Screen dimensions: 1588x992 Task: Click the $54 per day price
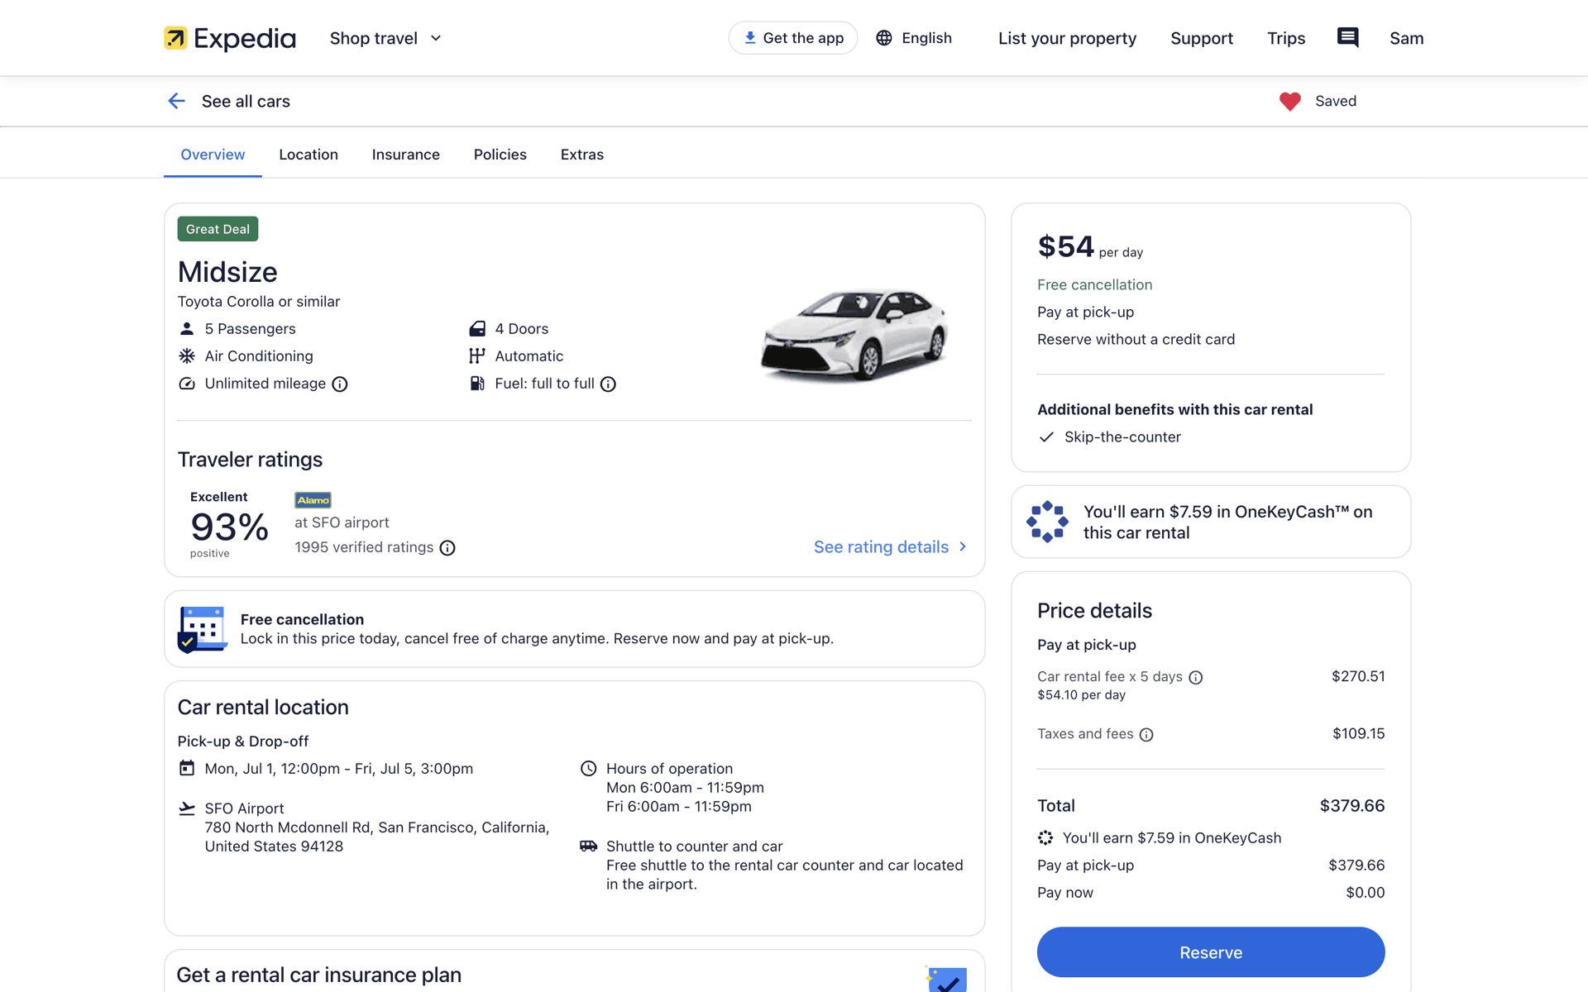pyautogui.click(x=1090, y=246)
